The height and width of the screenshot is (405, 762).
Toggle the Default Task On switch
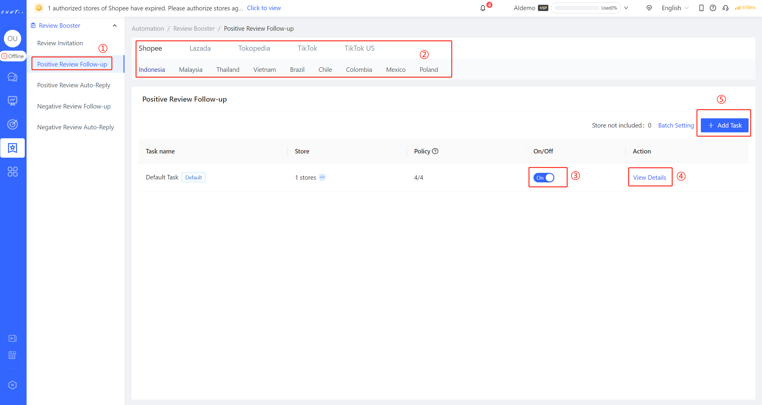click(544, 178)
